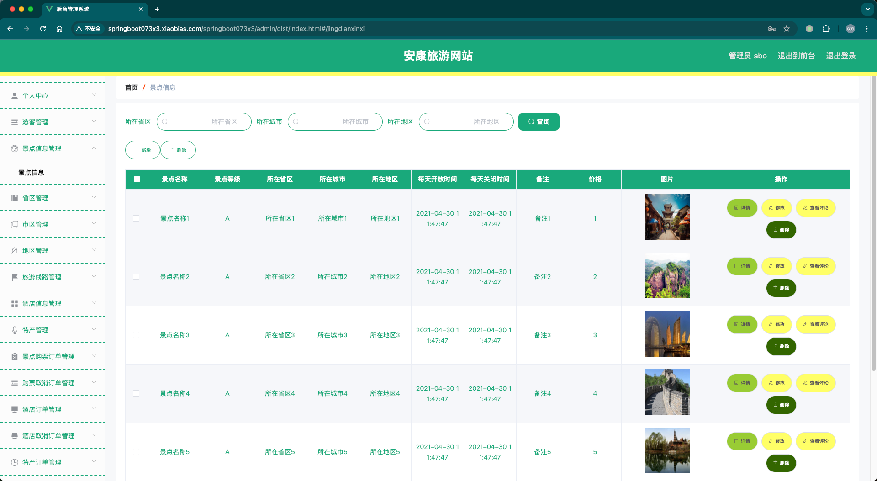Screen dimensions: 877x481
Task: Check the row checkbox for 景点名称2
Action: tap(136, 277)
